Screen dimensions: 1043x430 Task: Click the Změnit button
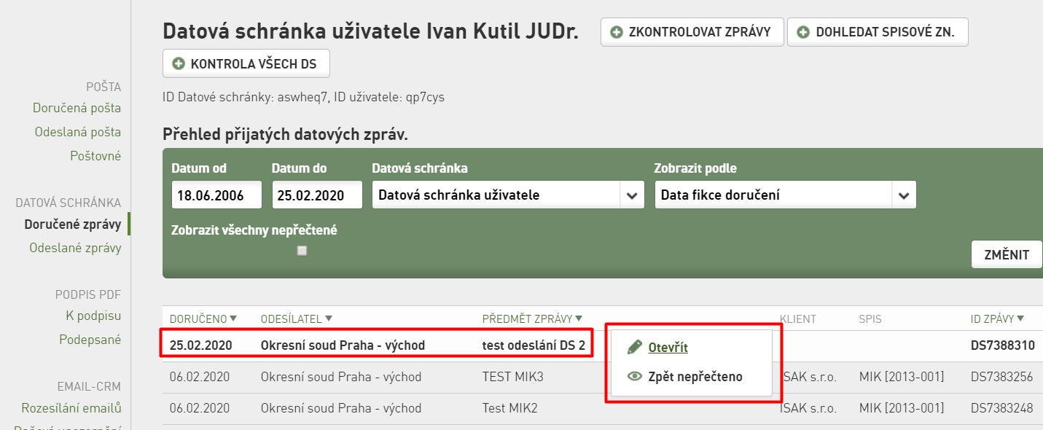(x=1007, y=254)
